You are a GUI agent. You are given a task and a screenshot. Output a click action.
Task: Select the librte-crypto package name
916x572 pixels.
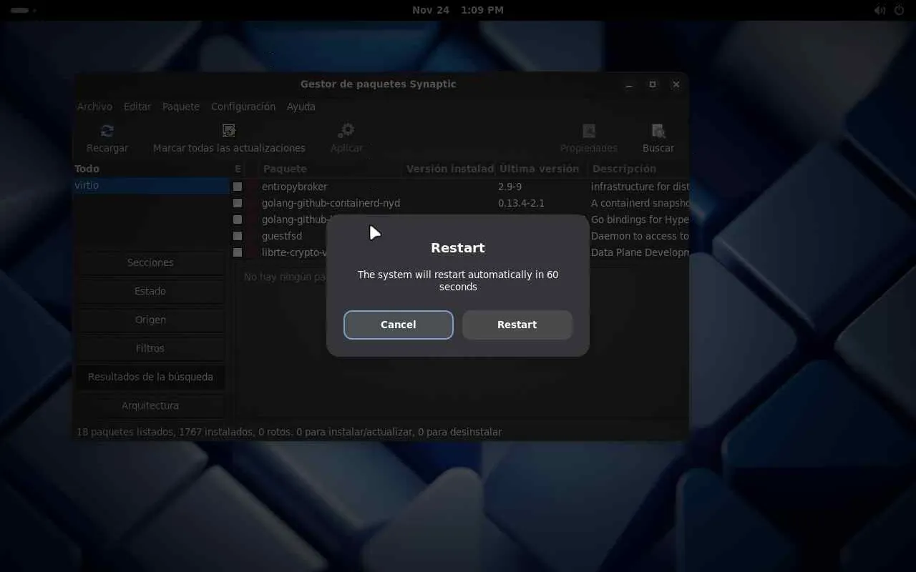(294, 252)
